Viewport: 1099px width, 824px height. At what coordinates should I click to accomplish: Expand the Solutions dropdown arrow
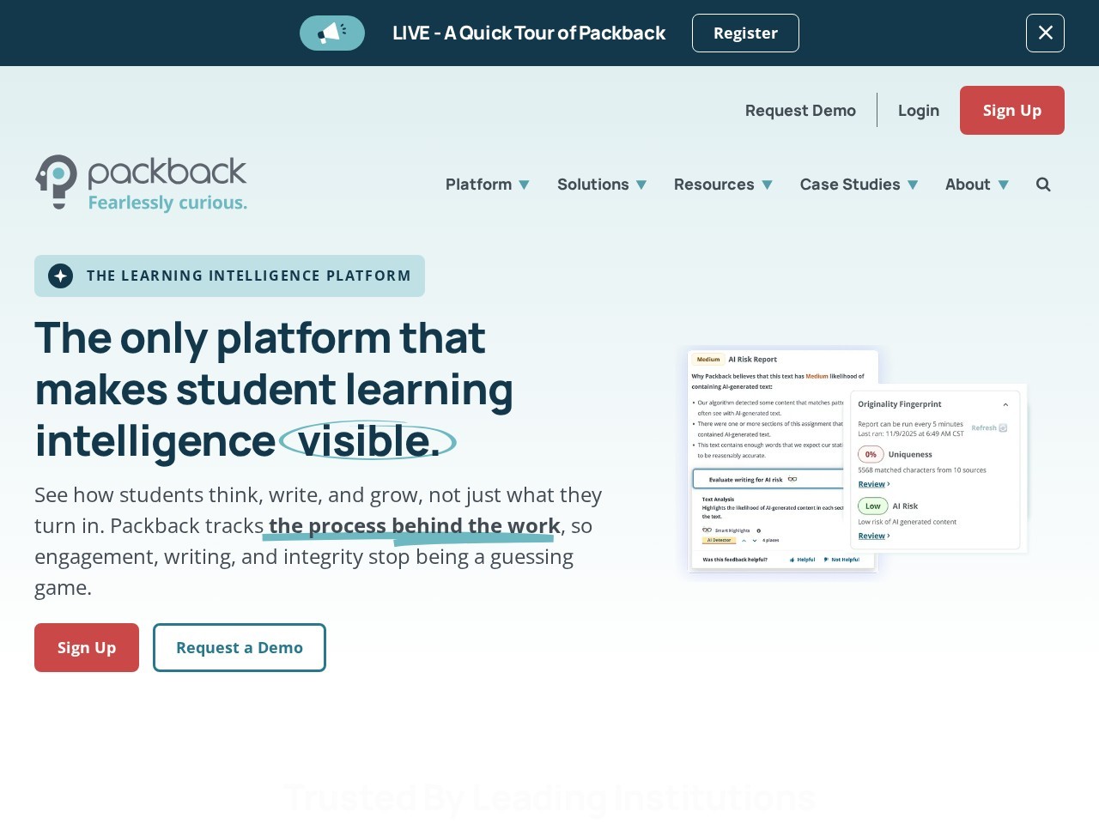(641, 185)
